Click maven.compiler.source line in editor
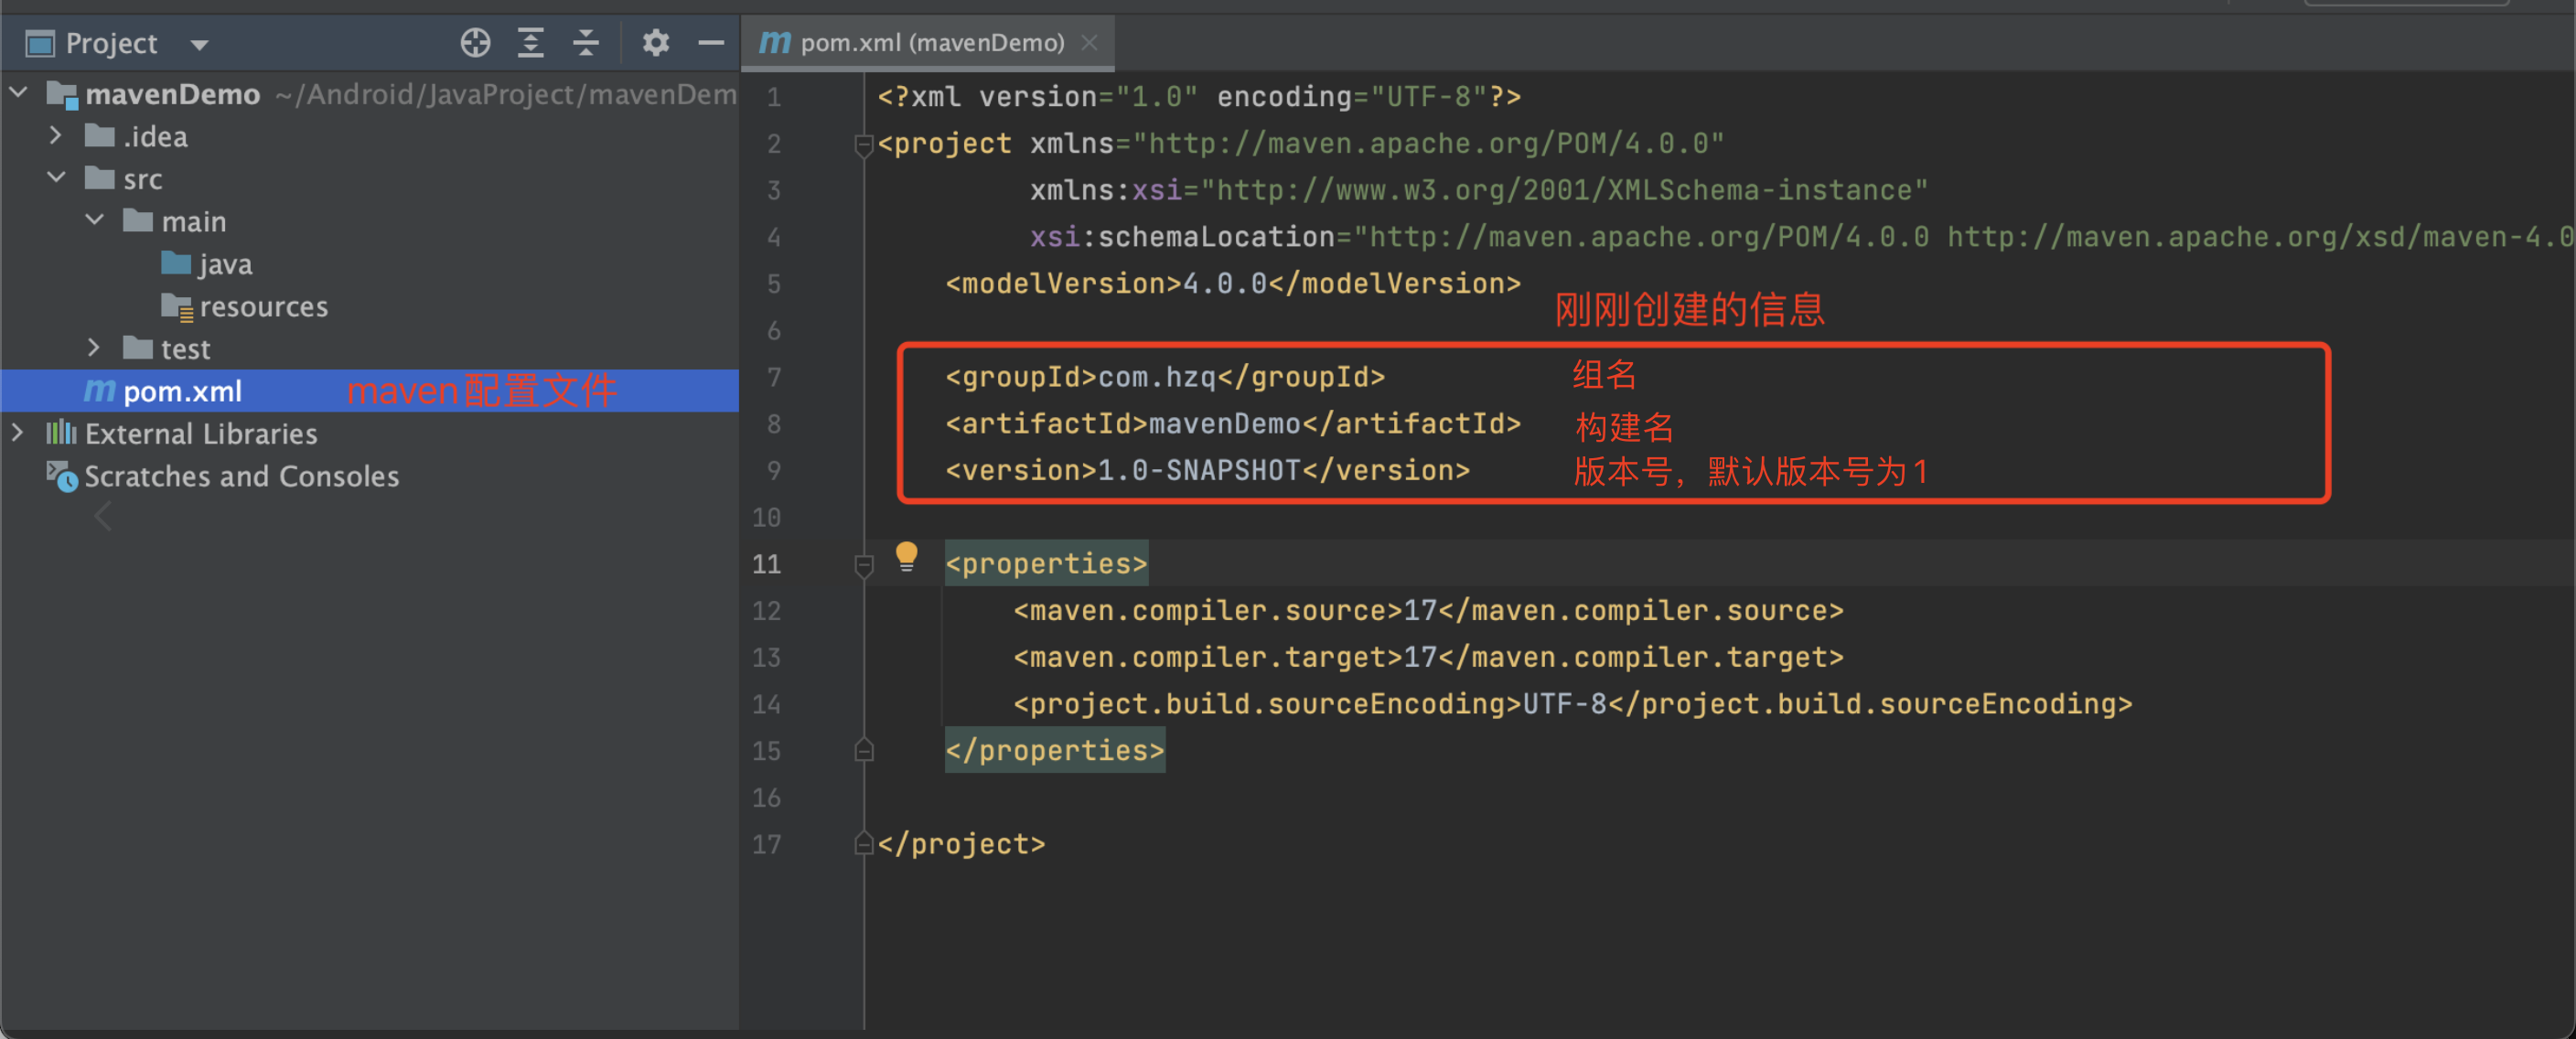Screen dimensions: 2576x1039 pos(1428,610)
